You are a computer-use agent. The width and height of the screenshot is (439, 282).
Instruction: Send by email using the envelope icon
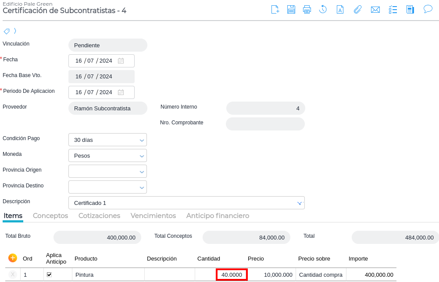[x=375, y=10]
